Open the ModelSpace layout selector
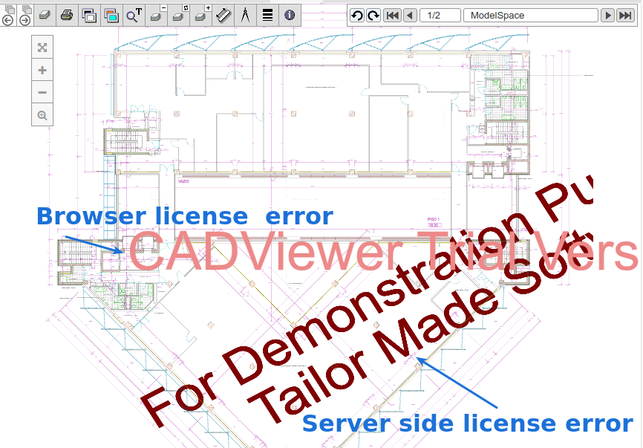 click(x=530, y=16)
